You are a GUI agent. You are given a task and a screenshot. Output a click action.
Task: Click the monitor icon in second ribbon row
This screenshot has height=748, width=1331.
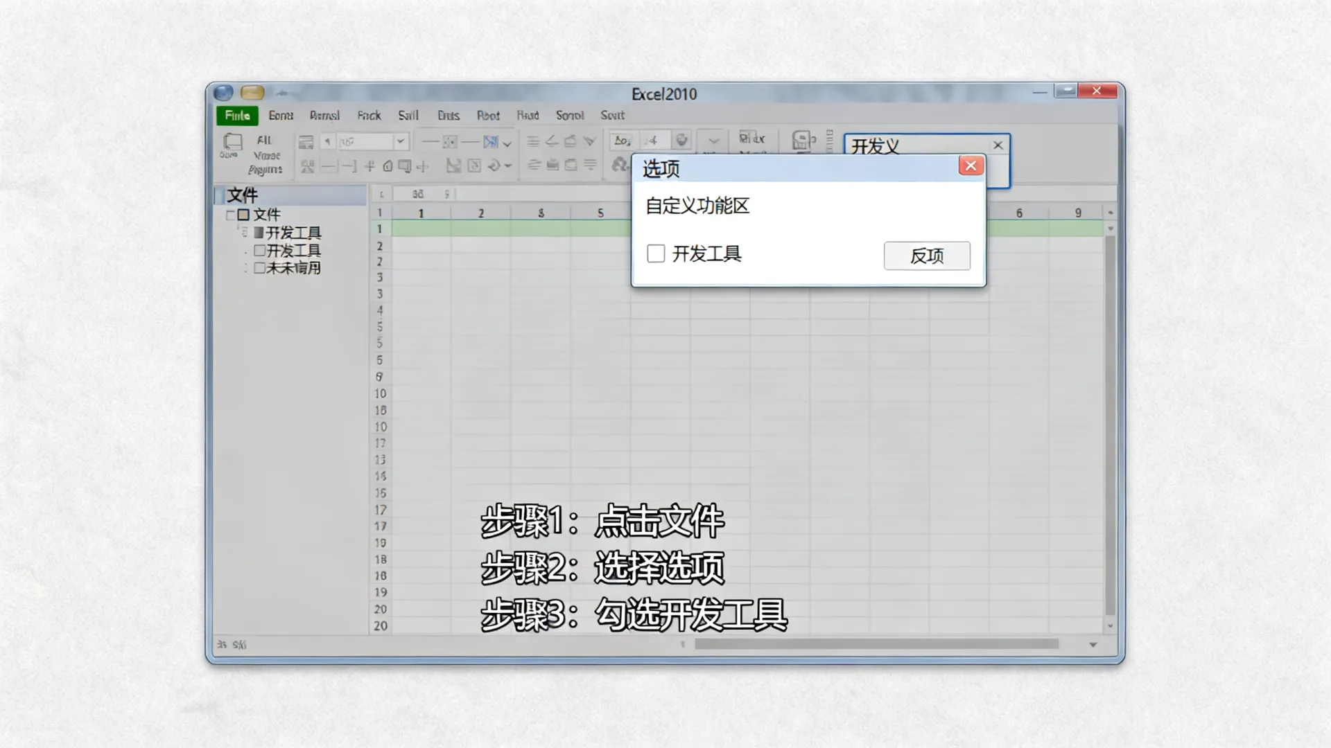coord(405,166)
